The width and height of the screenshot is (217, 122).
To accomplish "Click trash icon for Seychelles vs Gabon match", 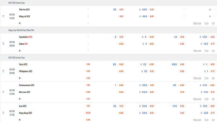I will (4, 44).
